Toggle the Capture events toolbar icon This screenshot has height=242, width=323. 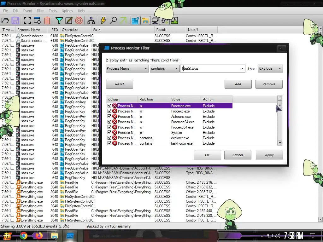27,20
